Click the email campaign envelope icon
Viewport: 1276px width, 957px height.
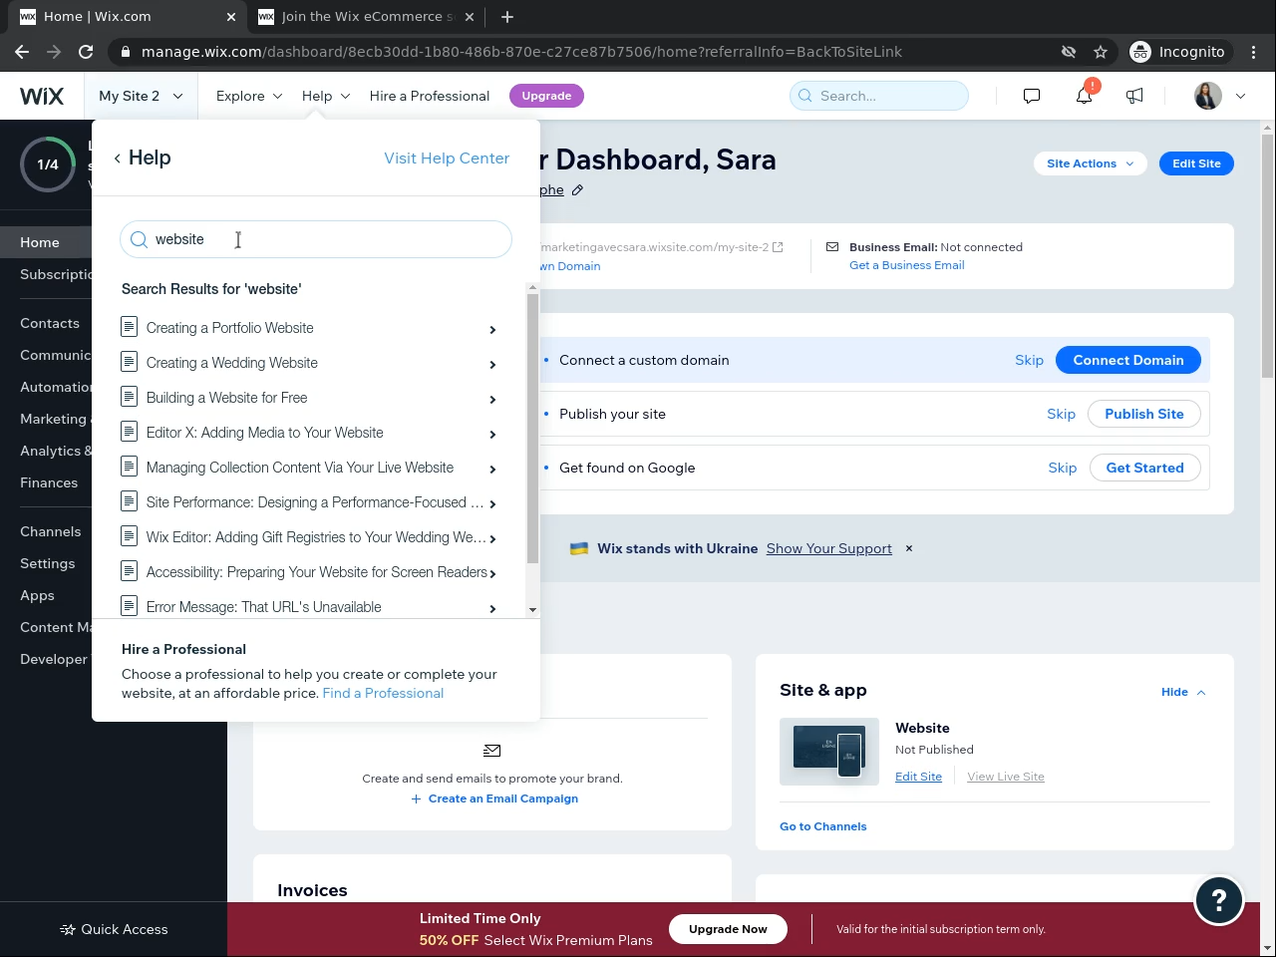[492, 751]
